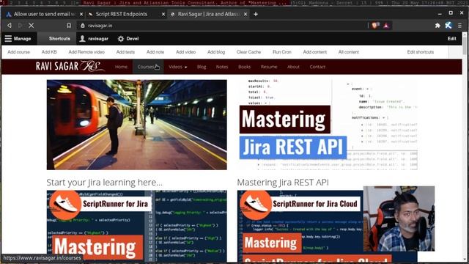
Task: Click the browser back arrow icon
Action: (x=10, y=26)
